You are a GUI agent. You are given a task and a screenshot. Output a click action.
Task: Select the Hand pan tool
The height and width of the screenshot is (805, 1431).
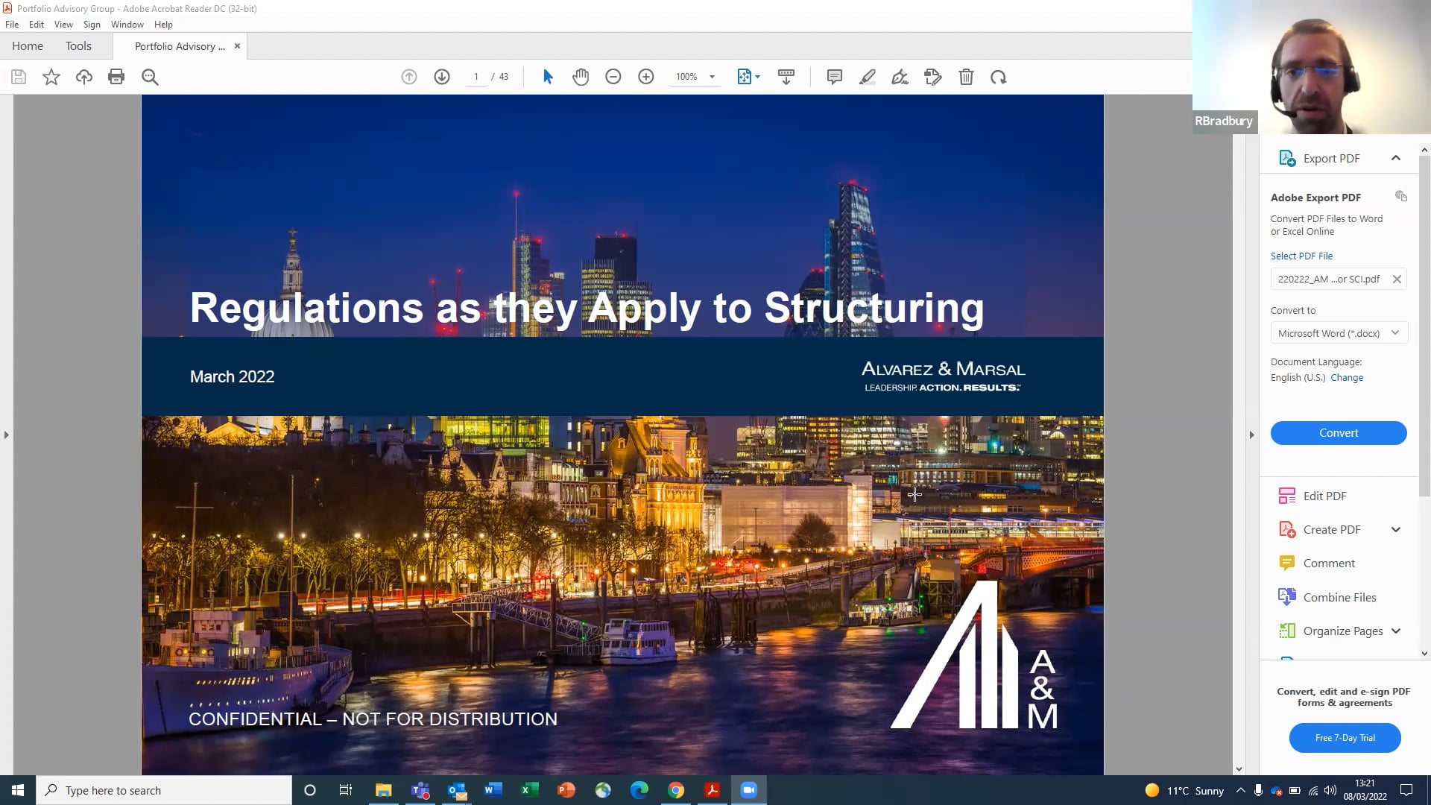click(581, 77)
